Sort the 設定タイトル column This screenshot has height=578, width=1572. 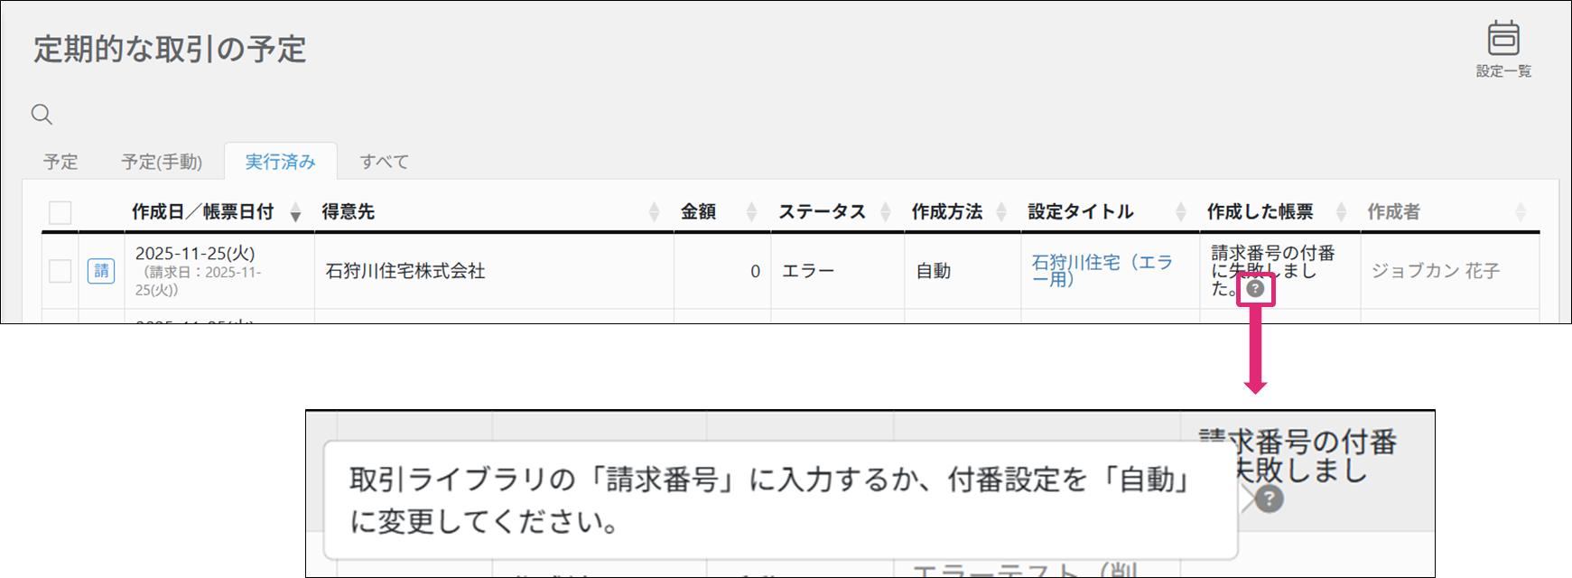click(1180, 212)
